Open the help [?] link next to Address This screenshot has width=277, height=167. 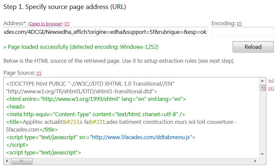[x=67, y=24]
